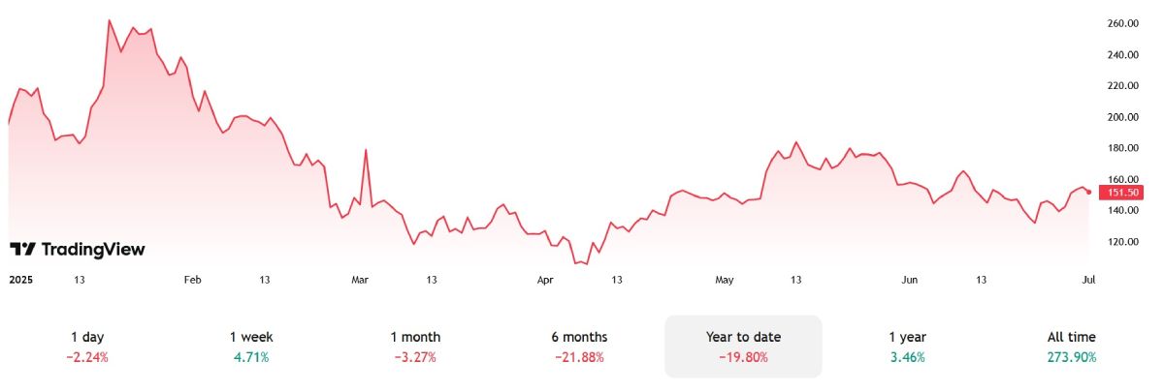The height and width of the screenshot is (392, 1164).
Task: Click the Year to date tab
Action: [743, 347]
